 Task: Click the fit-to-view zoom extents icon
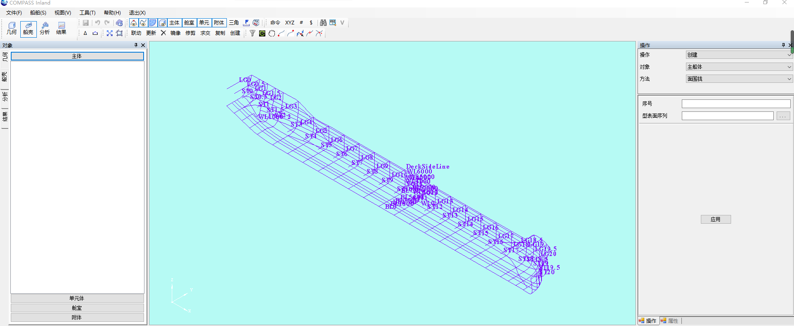(x=110, y=33)
